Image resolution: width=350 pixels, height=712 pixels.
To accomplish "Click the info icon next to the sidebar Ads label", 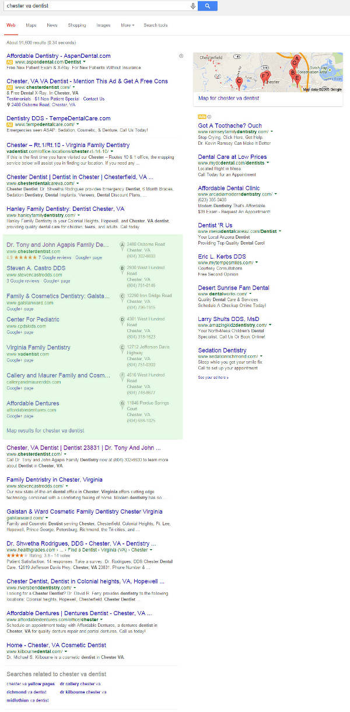I will 209,117.
